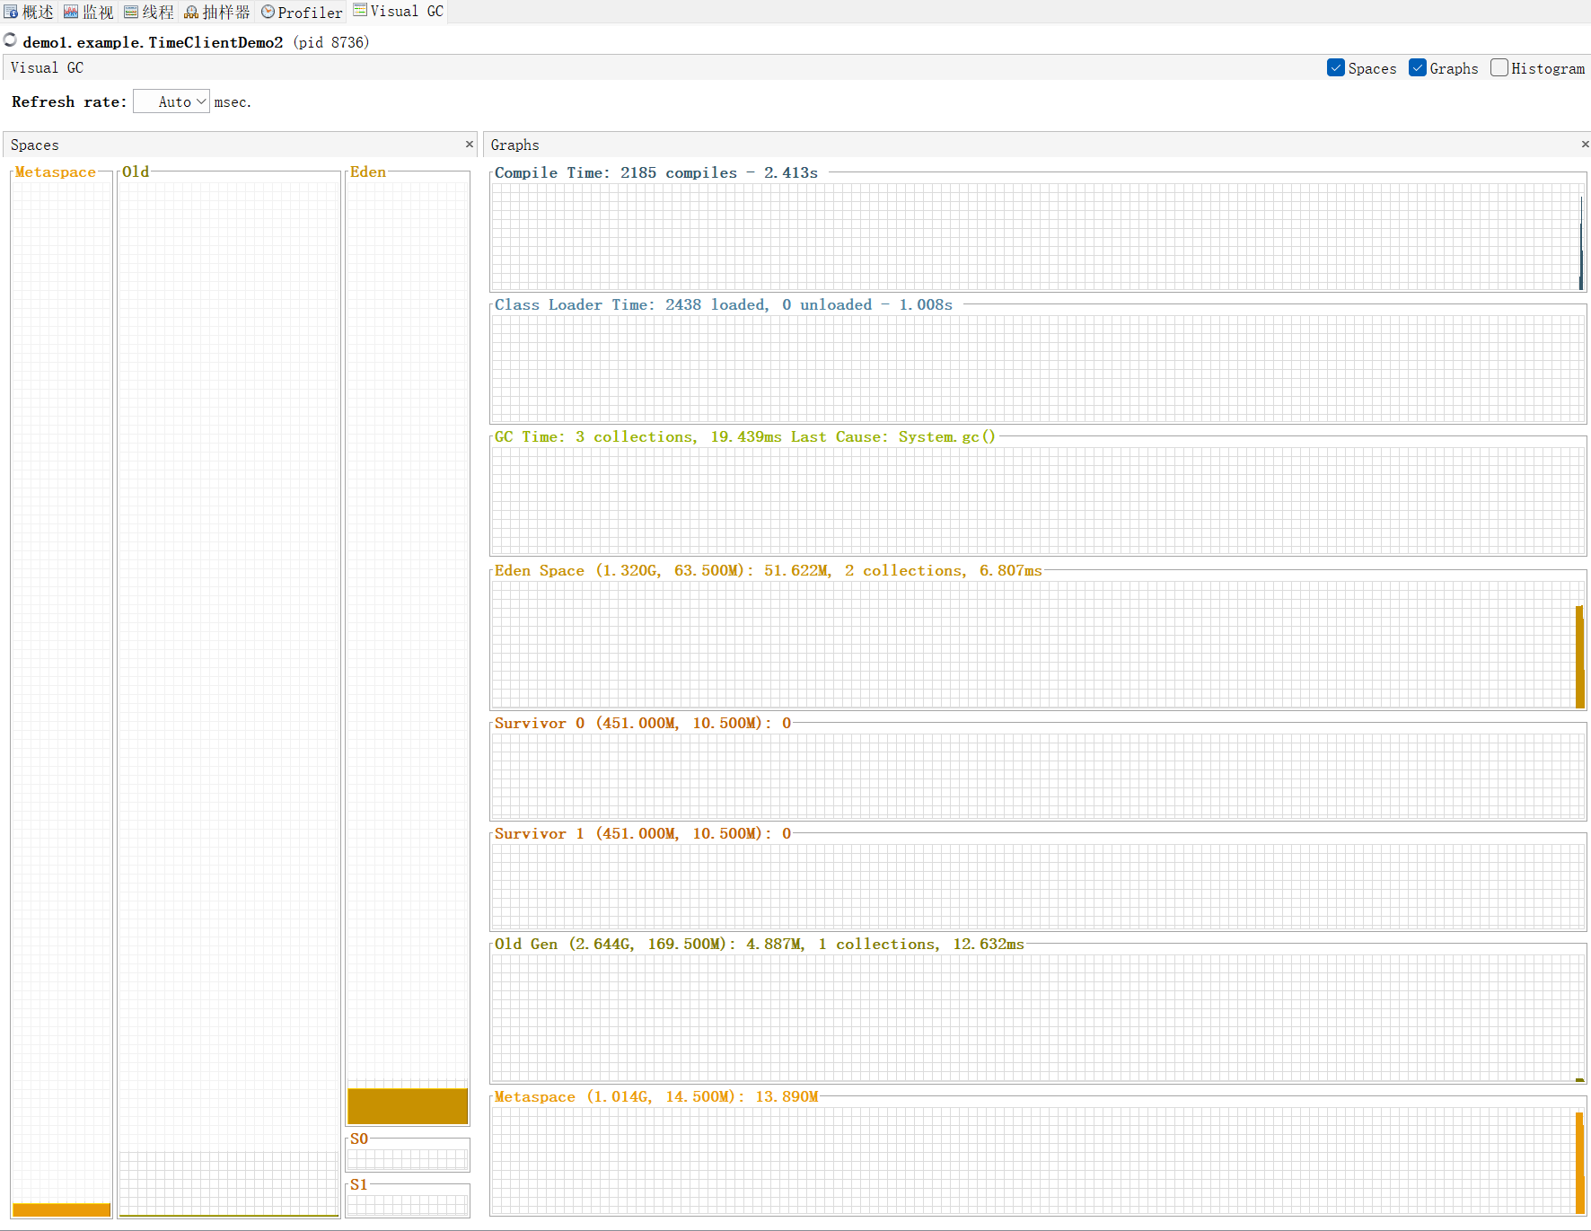Open the 概述 overview tab
Viewport: 1591px width, 1231px height.
point(29,12)
